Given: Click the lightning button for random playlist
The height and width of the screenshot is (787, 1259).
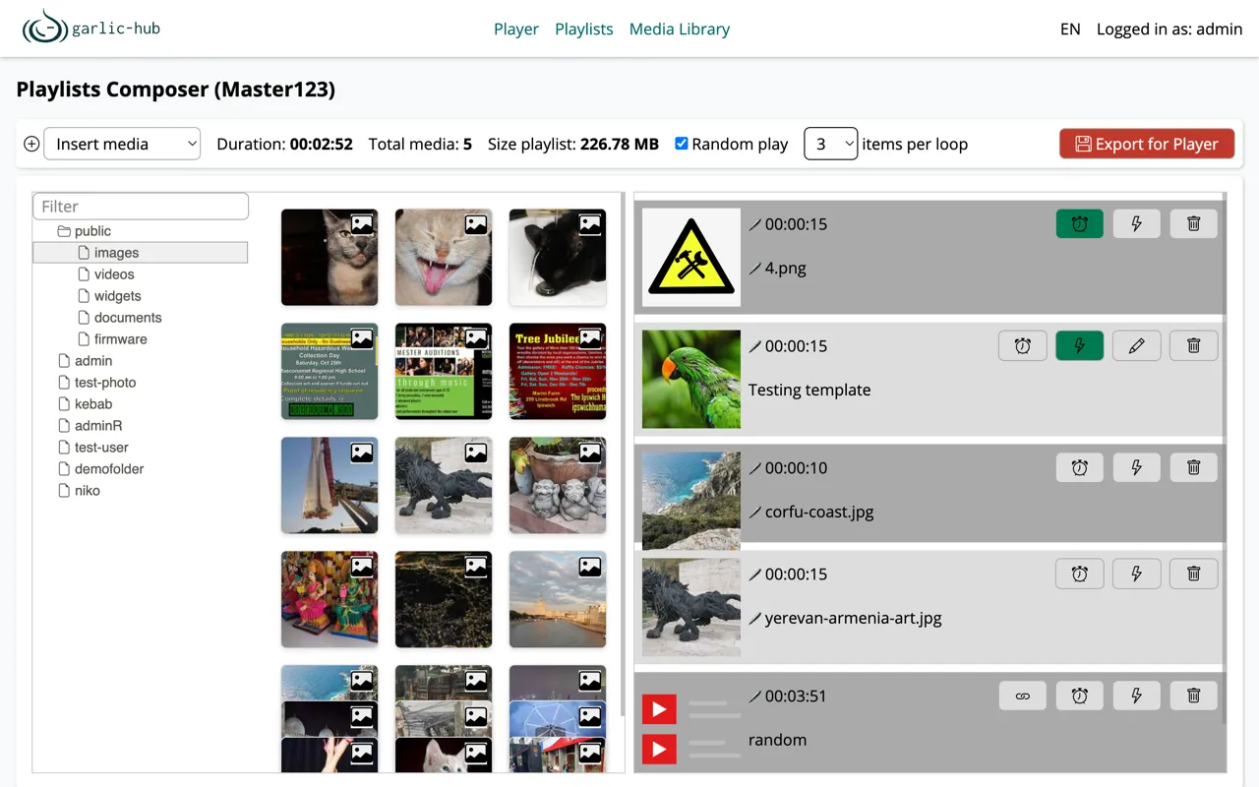Looking at the screenshot, I should point(1137,696).
